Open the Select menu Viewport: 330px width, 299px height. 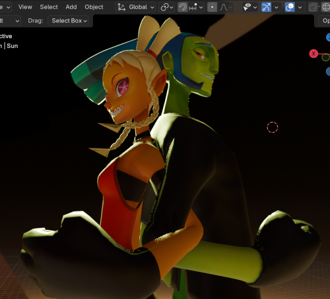49,7
